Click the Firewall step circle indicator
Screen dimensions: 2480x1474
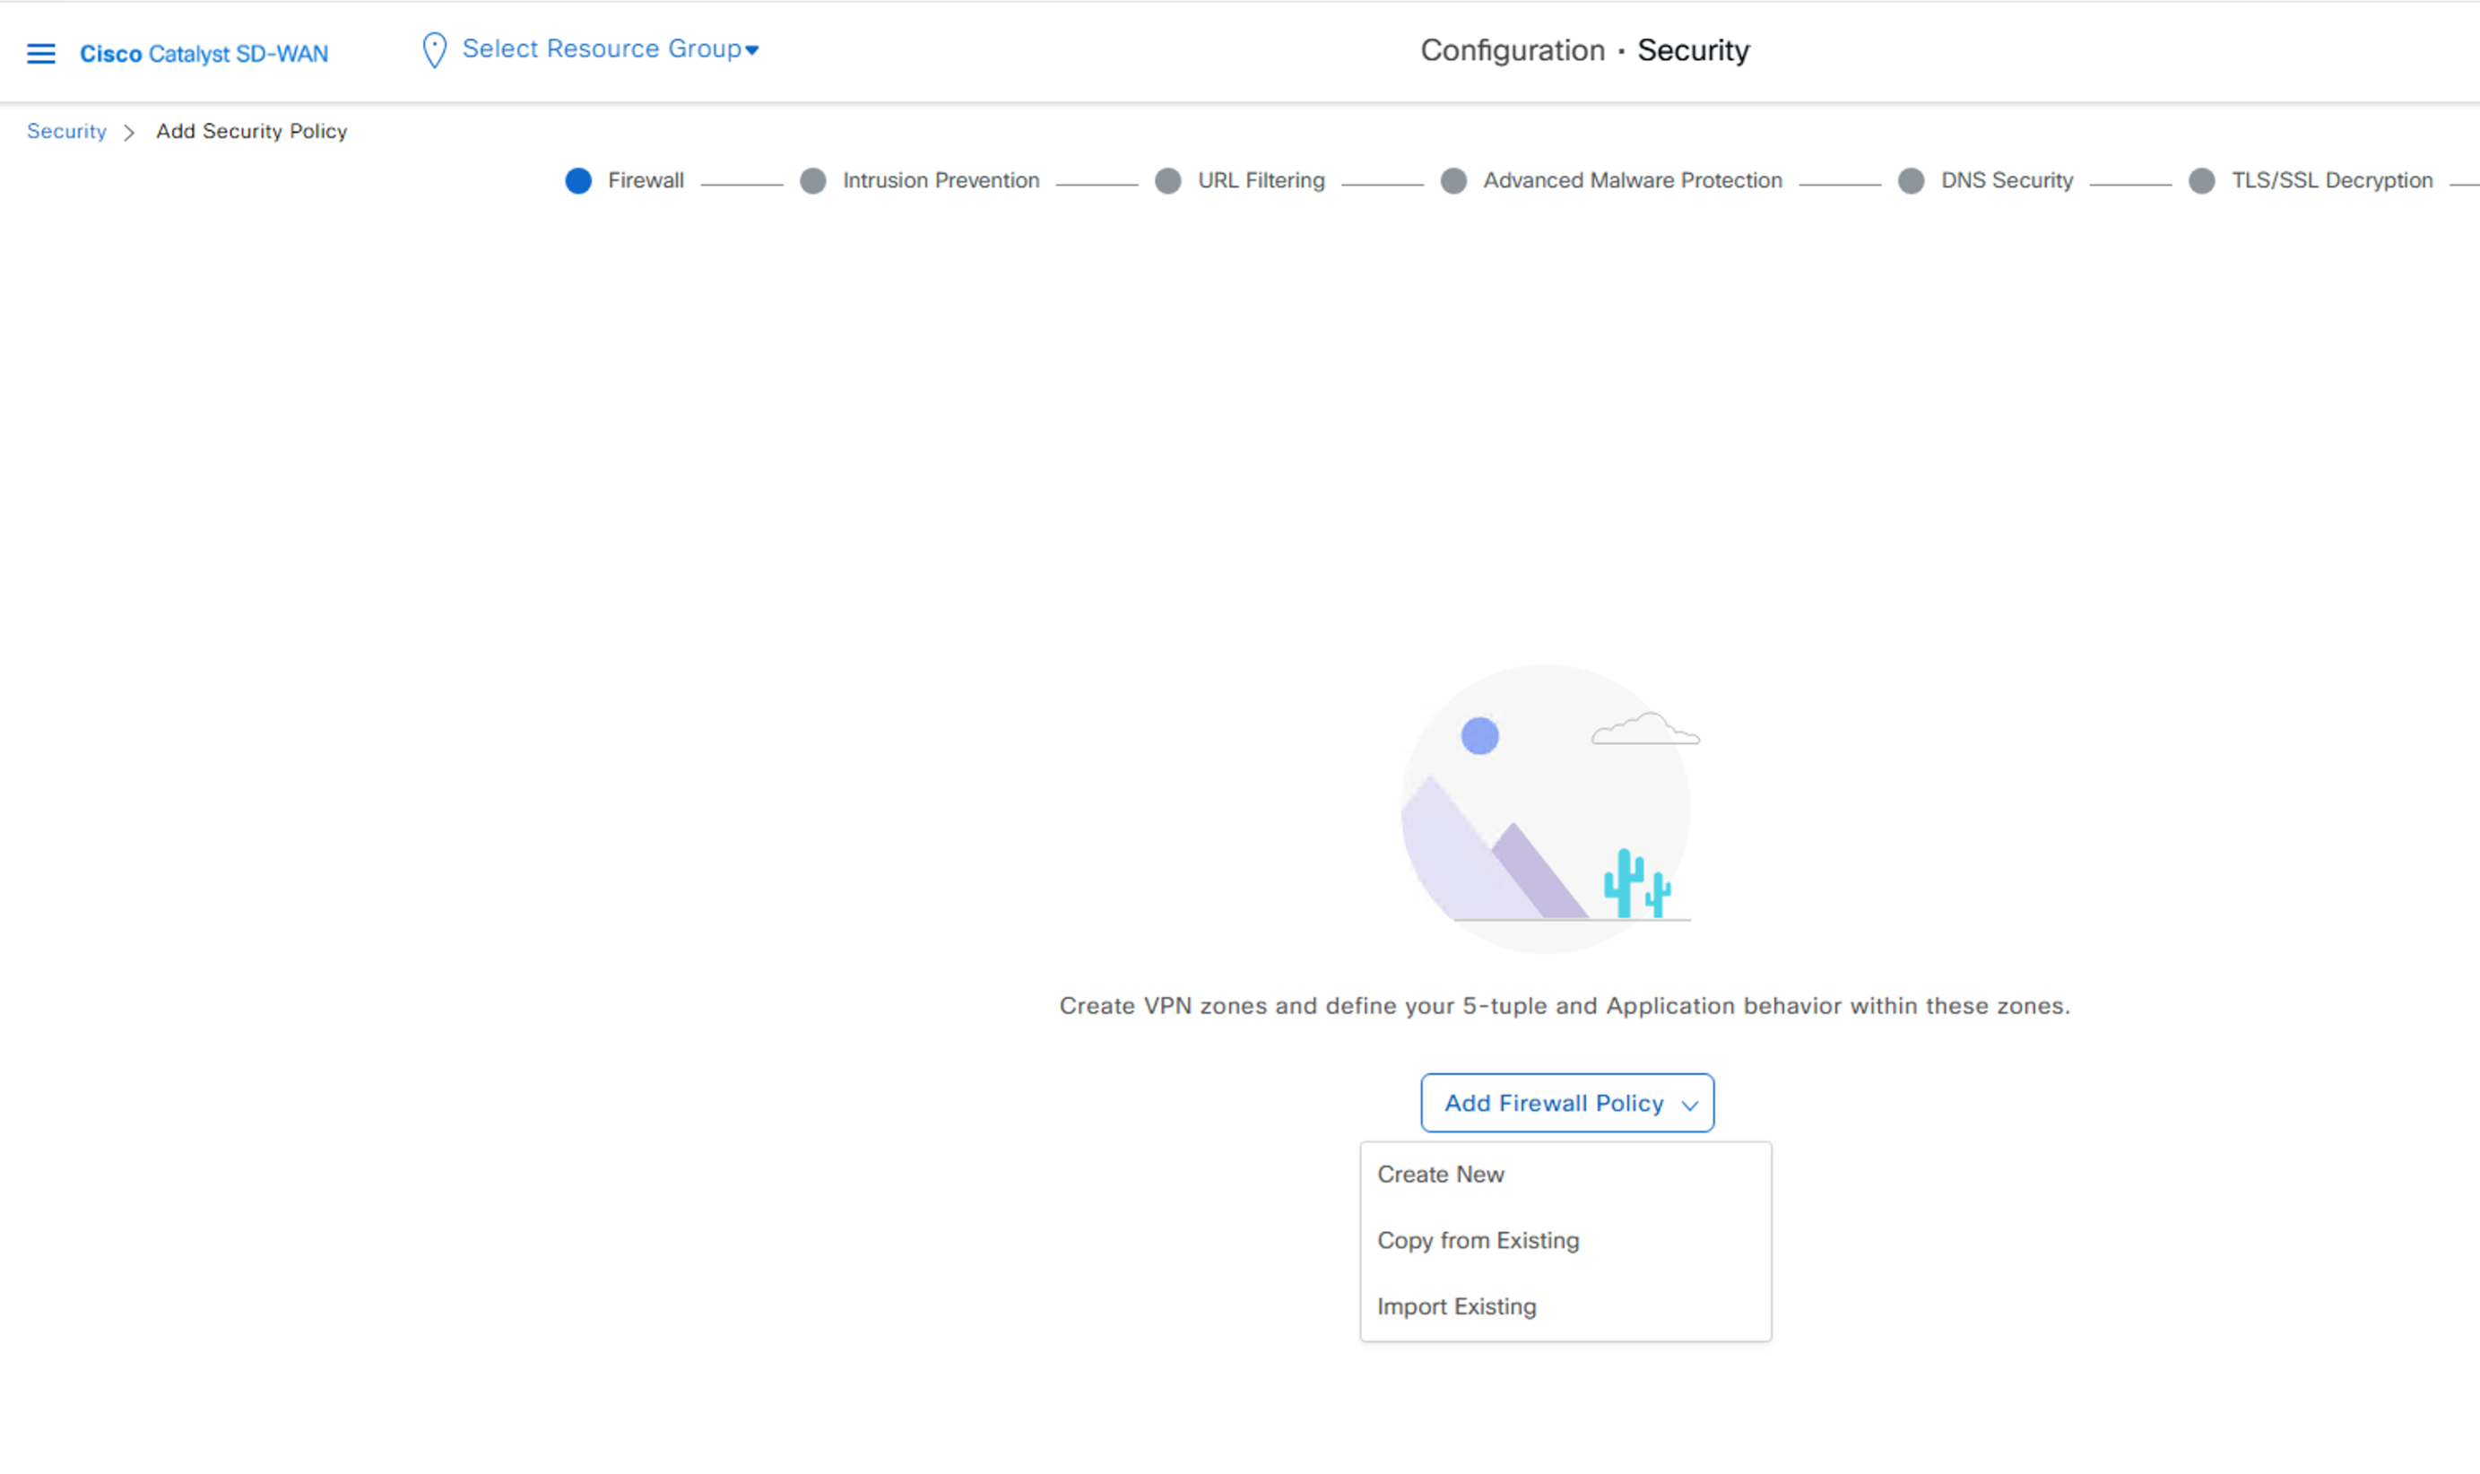(578, 181)
